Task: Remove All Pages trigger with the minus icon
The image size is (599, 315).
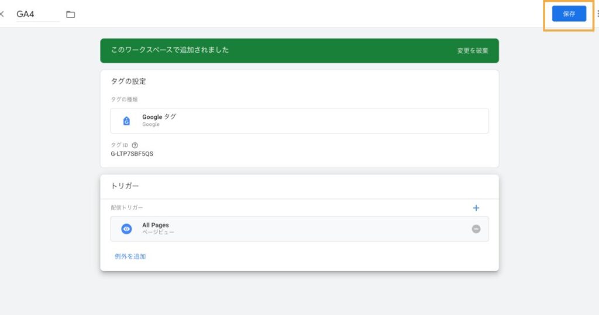Action: pos(476,229)
